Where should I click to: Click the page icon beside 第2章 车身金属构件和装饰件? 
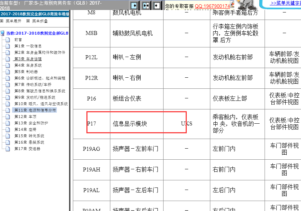click(8, 52)
